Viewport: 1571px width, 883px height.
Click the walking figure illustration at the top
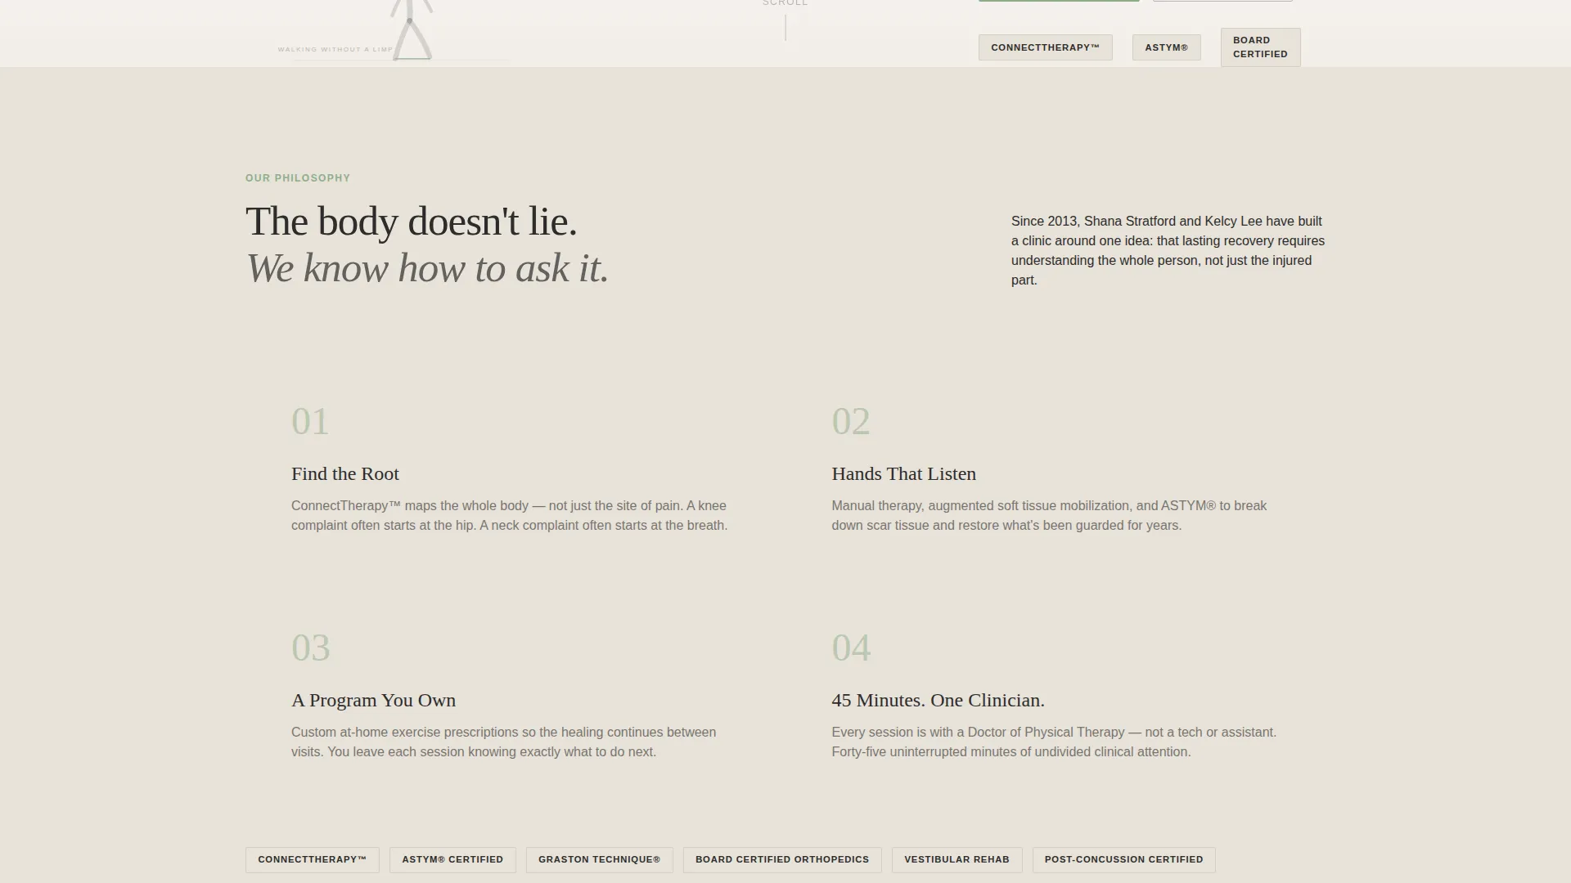coord(411,30)
